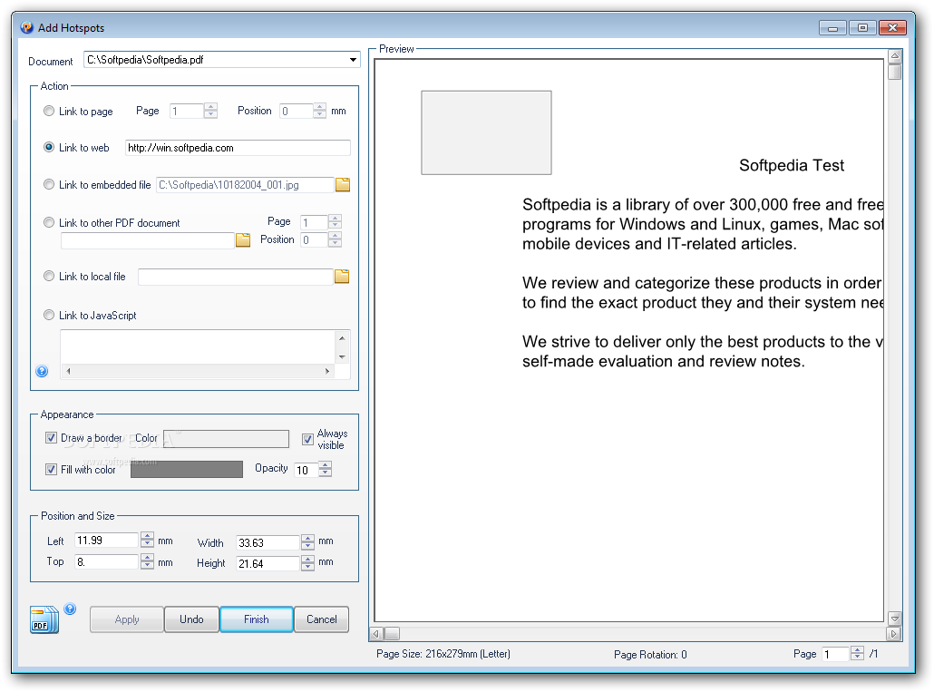The width and height of the screenshot is (934, 692).
Task: Click help icon next to PDF logo
Action: click(70, 609)
